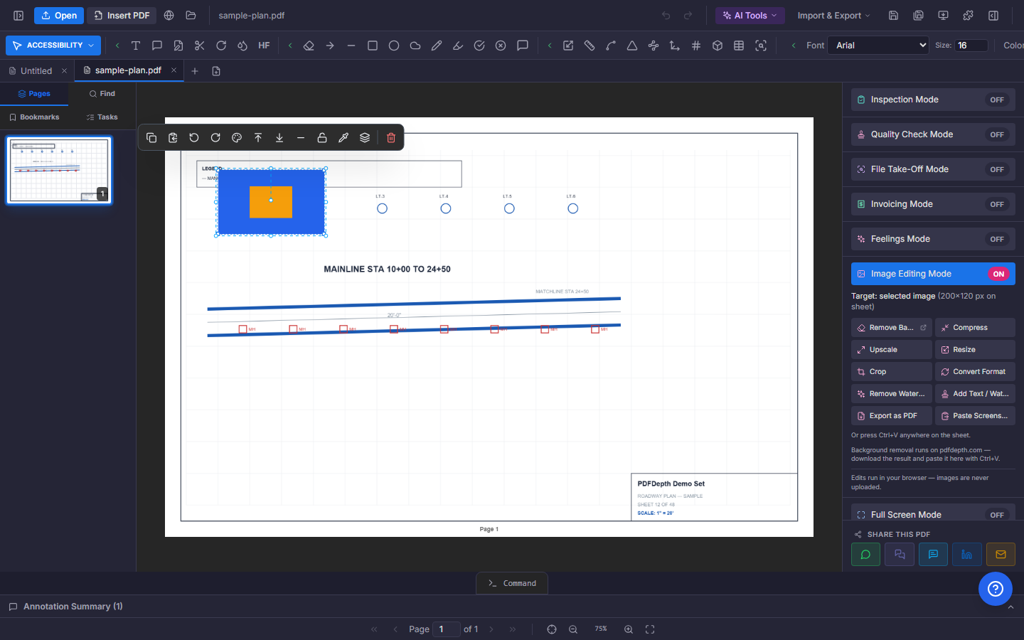Click the unlock padlock icon

pyautogui.click(x=322, y=138)
